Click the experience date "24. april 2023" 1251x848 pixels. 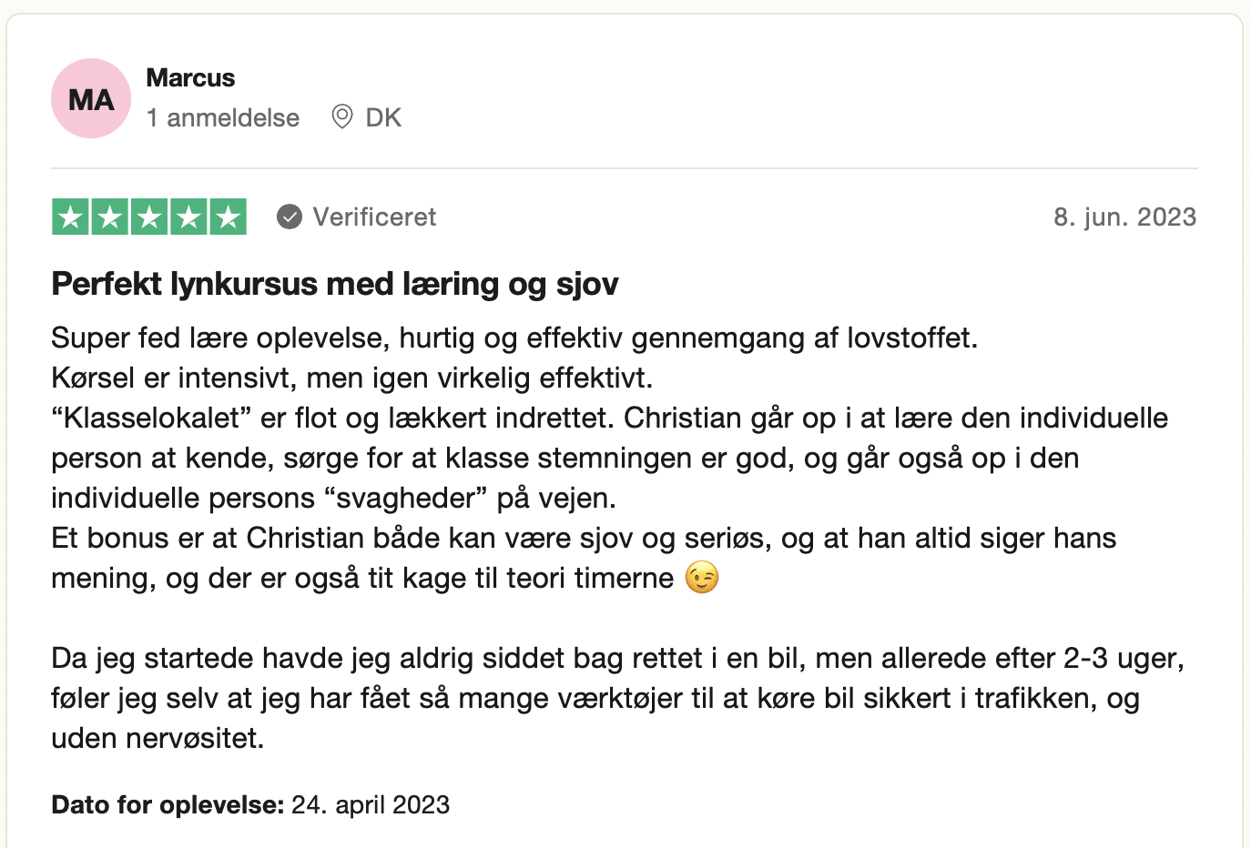coord(371,805)
